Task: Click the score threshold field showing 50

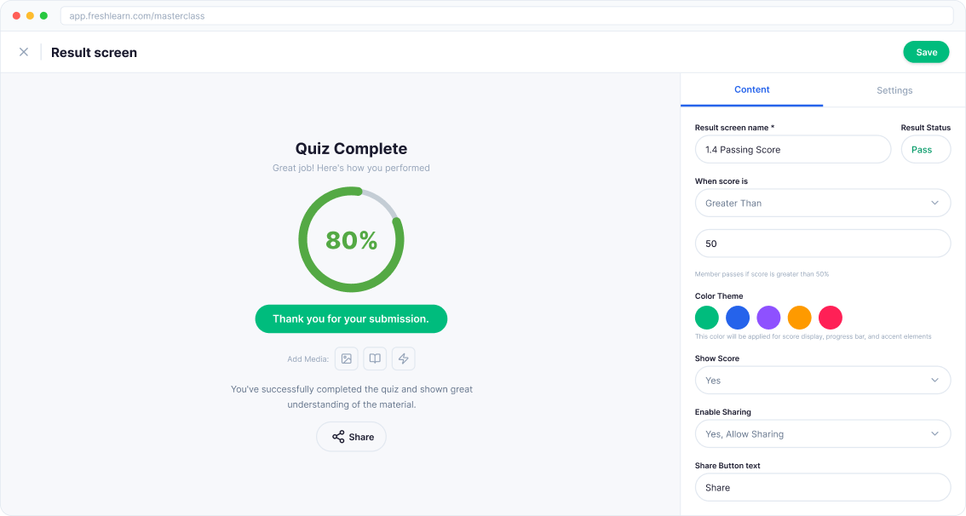Action: click(x=822, y=243)
